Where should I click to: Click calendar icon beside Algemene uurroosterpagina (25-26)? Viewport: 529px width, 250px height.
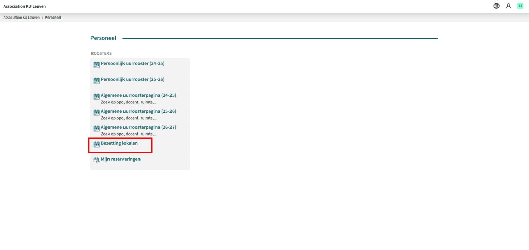click(x=96, y=112)
